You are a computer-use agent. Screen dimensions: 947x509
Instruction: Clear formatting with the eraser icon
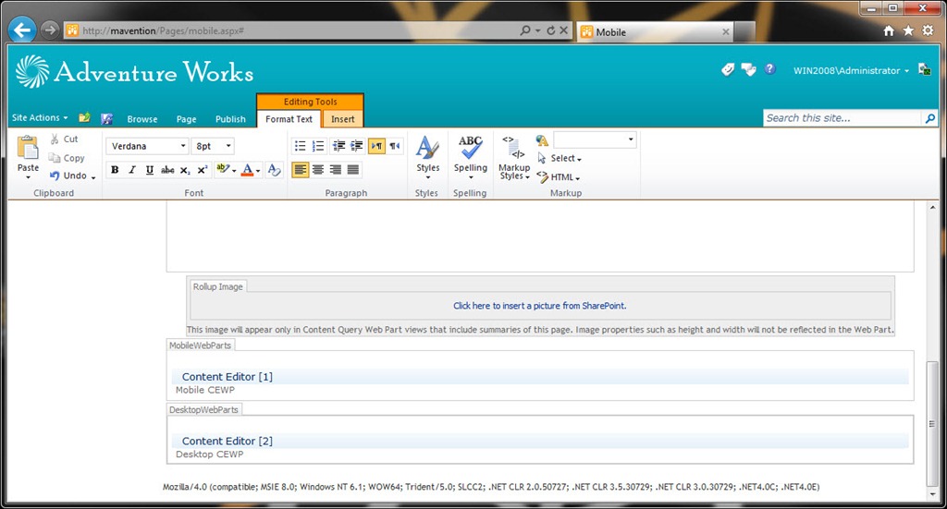coord(274,170)
